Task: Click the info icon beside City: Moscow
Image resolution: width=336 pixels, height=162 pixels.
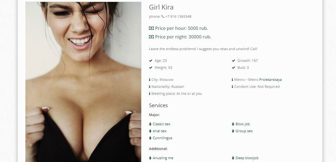Action: pyautogui.click(x=149, y=80)
